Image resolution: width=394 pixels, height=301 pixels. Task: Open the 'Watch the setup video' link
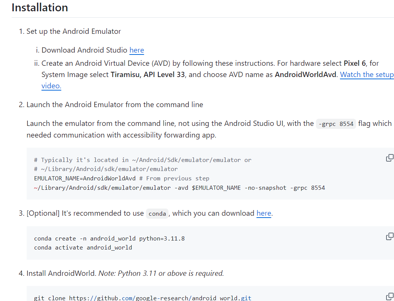(367, 74)
